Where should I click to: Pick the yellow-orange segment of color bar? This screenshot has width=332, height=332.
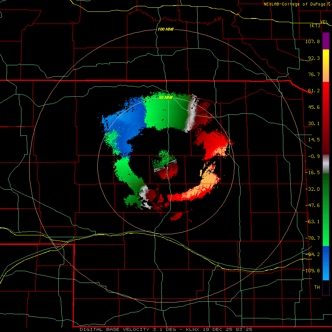coord(326,66)
